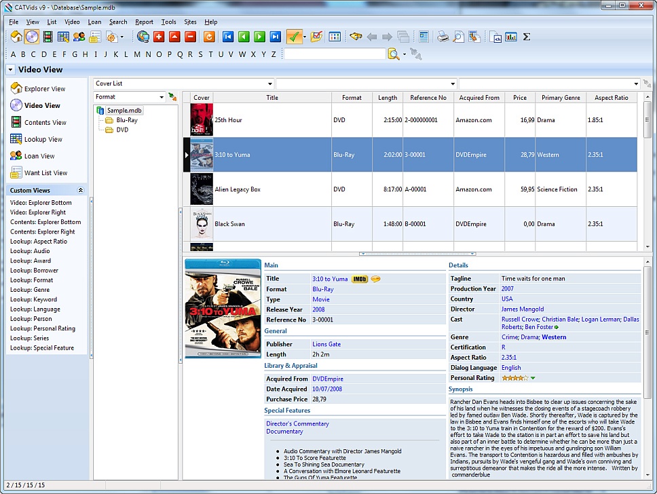Screen dimensions: 657x494
Task: Set the Personal Rating stars
Action: [x=515, y=378]
